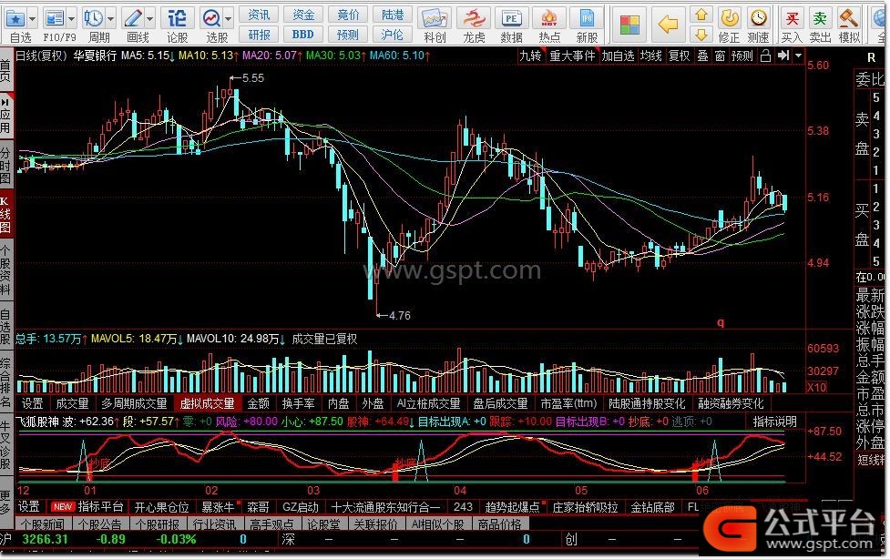Screen dimensions: 890x559
Task: Open the F10/F9 company info icon
Action: (55, 19)
